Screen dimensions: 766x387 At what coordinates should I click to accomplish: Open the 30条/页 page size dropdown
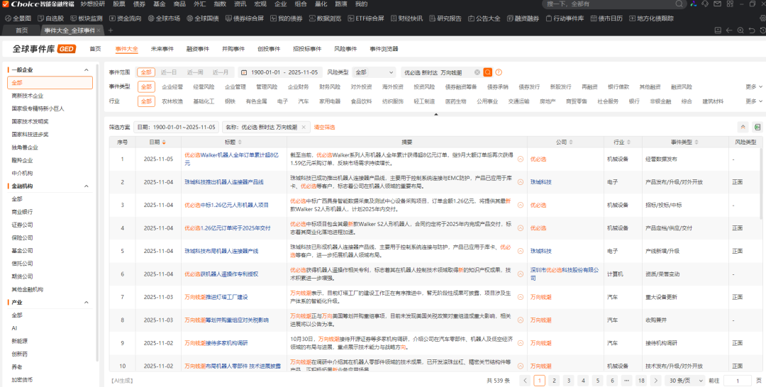coord(683,381)
